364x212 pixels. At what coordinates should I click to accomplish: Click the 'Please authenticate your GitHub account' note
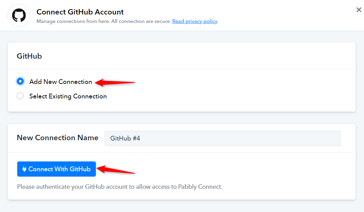tap(120, 187)
